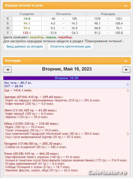
Task: Click the scale icon beside Вес тела
Action: pos(128,84)
